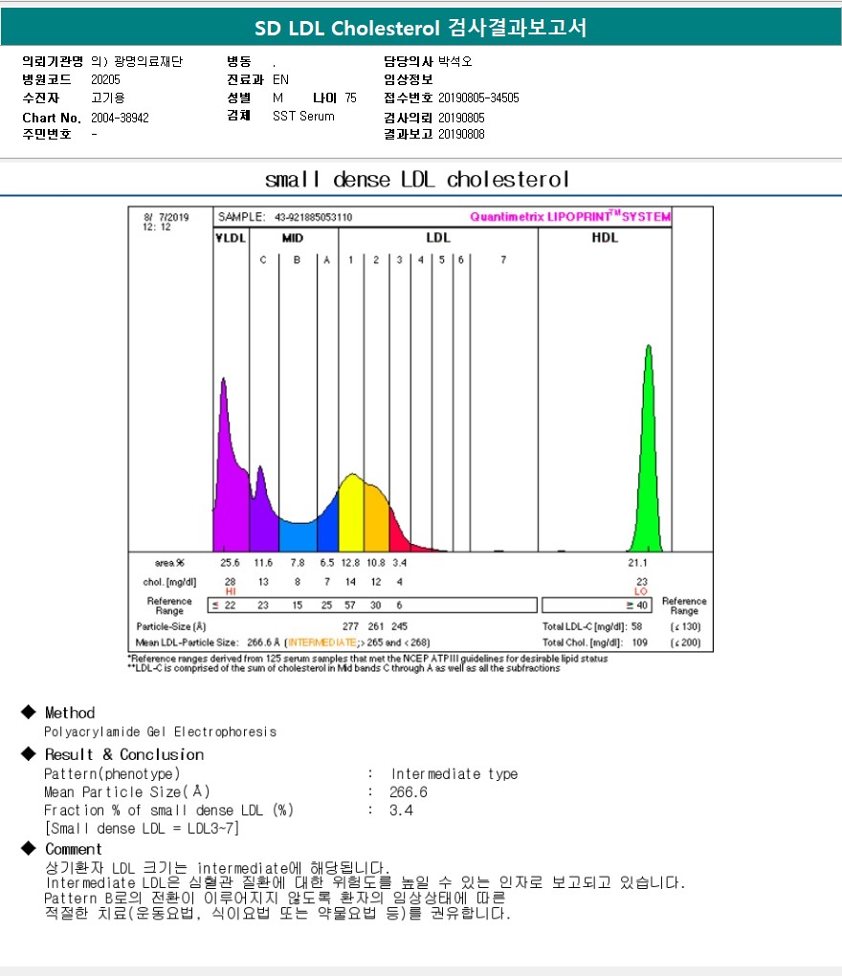Click footnote starting "*Reference ranges derived from"
The height and width of the screenshot is (976, 842).
point(367,659)
